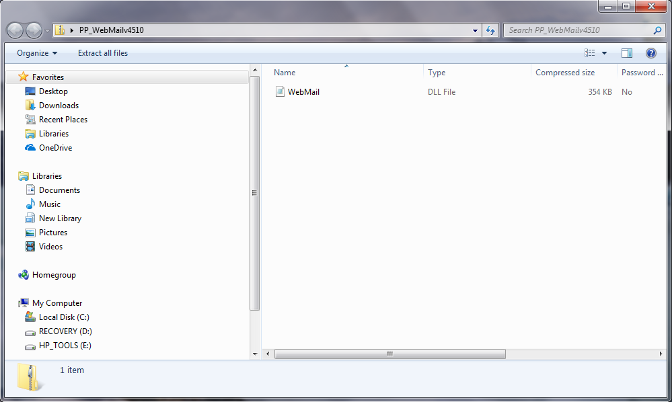Go back with the Back arrow button
The image size is (672, 402).
[x=15, y=30]
